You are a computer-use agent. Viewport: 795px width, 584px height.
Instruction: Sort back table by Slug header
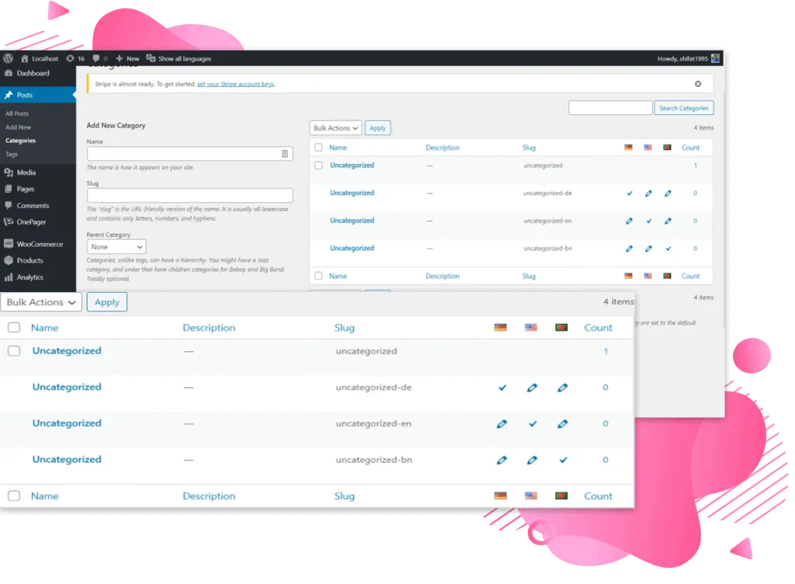(529, 148)
